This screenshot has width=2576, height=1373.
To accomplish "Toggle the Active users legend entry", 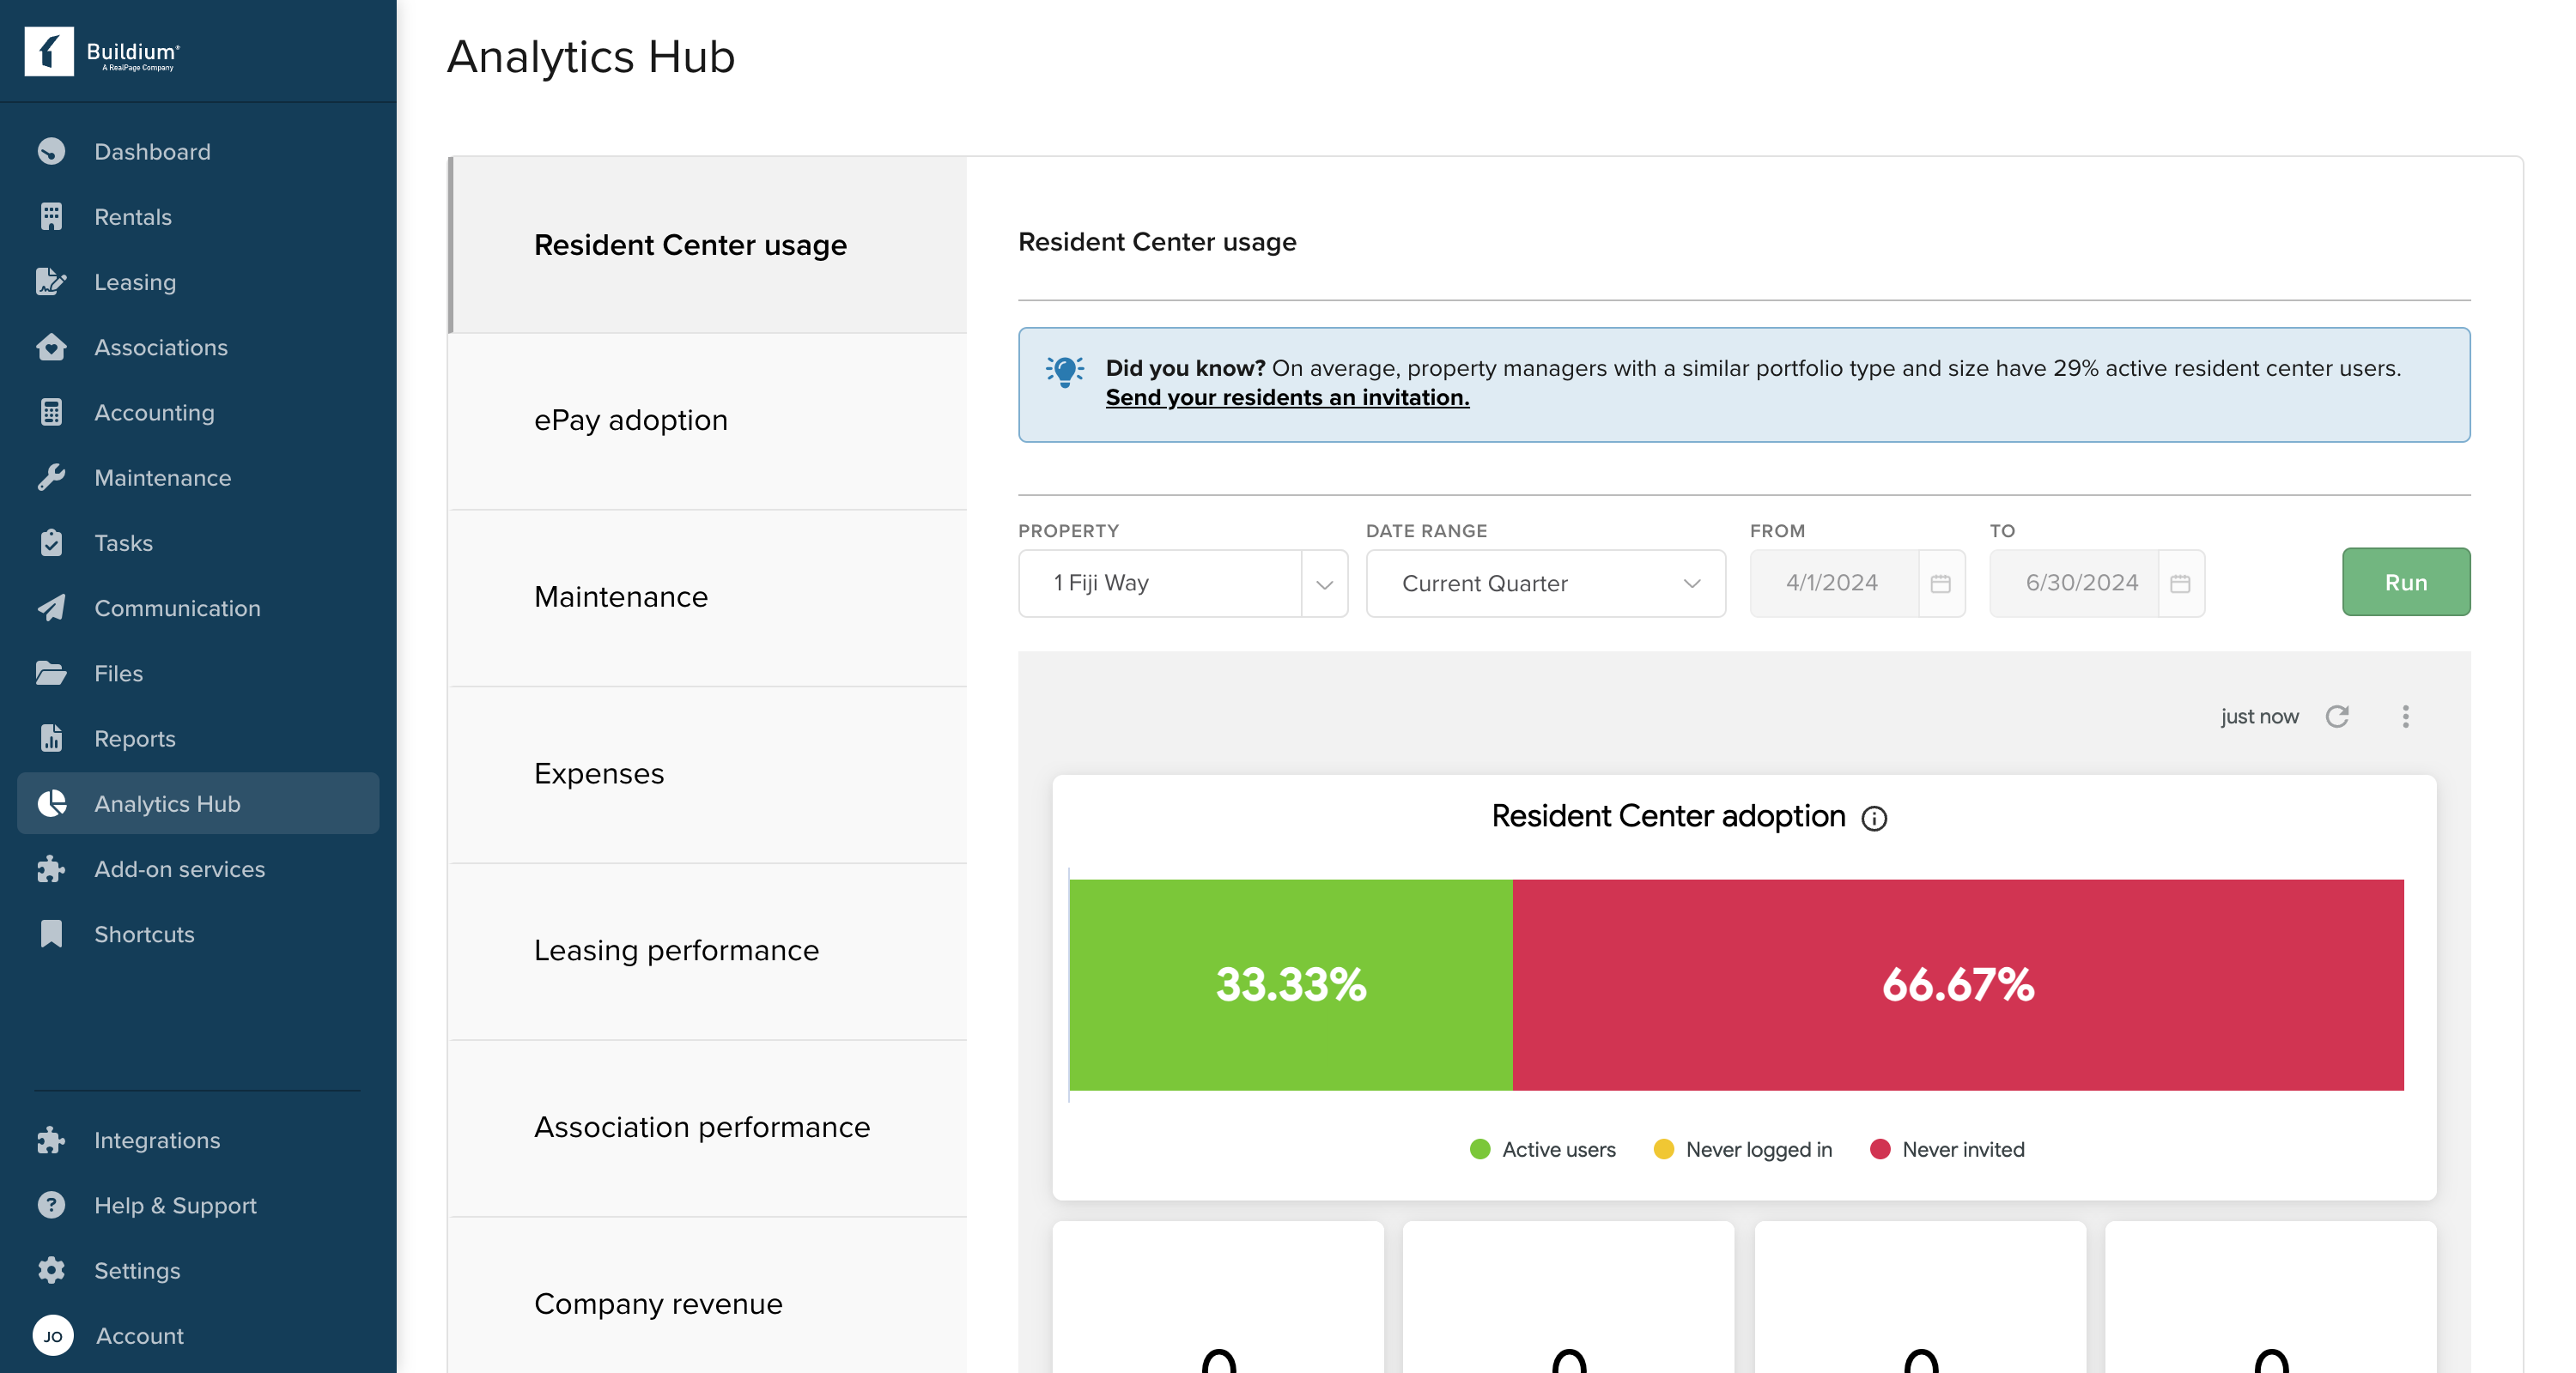I will [x=1543, y=1150].
